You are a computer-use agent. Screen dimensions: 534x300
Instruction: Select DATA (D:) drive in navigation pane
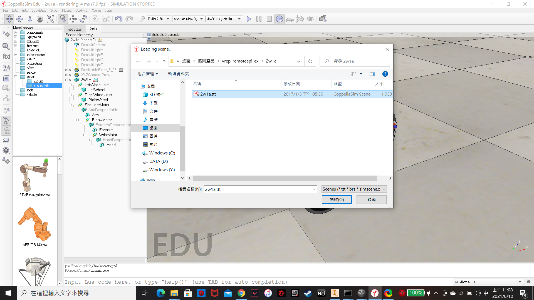(x=158, y=161)
